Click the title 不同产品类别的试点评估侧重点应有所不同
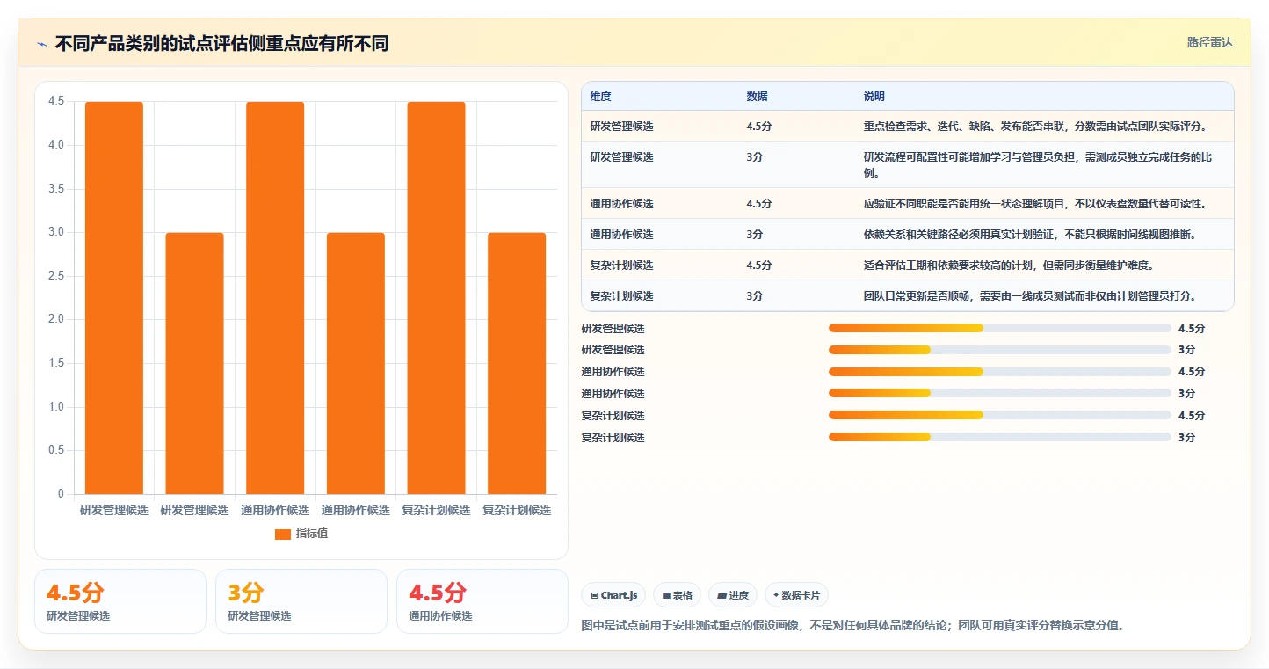The width and height of the screenshot is (1269, 669). [222, 44]
